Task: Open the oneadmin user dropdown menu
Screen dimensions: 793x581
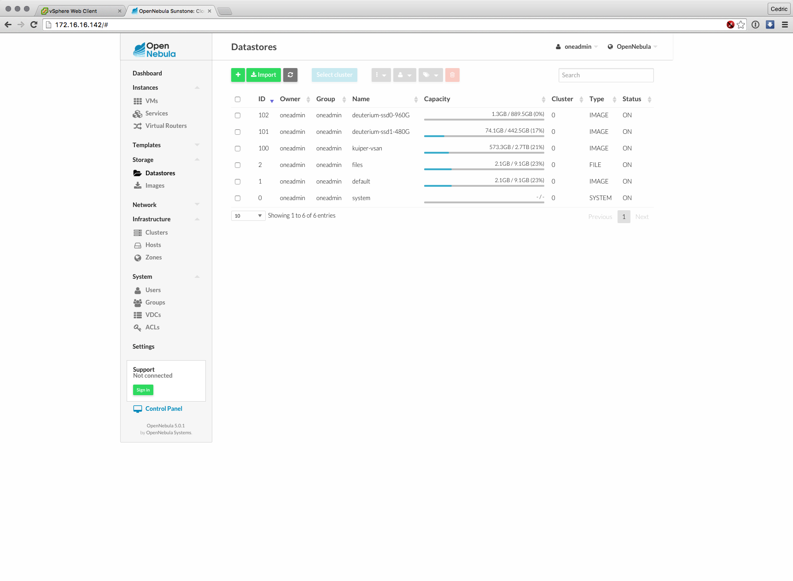Action: point(577,47)
